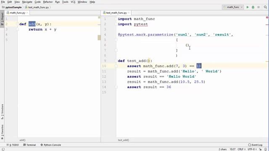Click the @pytest.mark.parametrize decorator
Image resolution: width=269 pixels, height=151 pixels.
[146, 34]
